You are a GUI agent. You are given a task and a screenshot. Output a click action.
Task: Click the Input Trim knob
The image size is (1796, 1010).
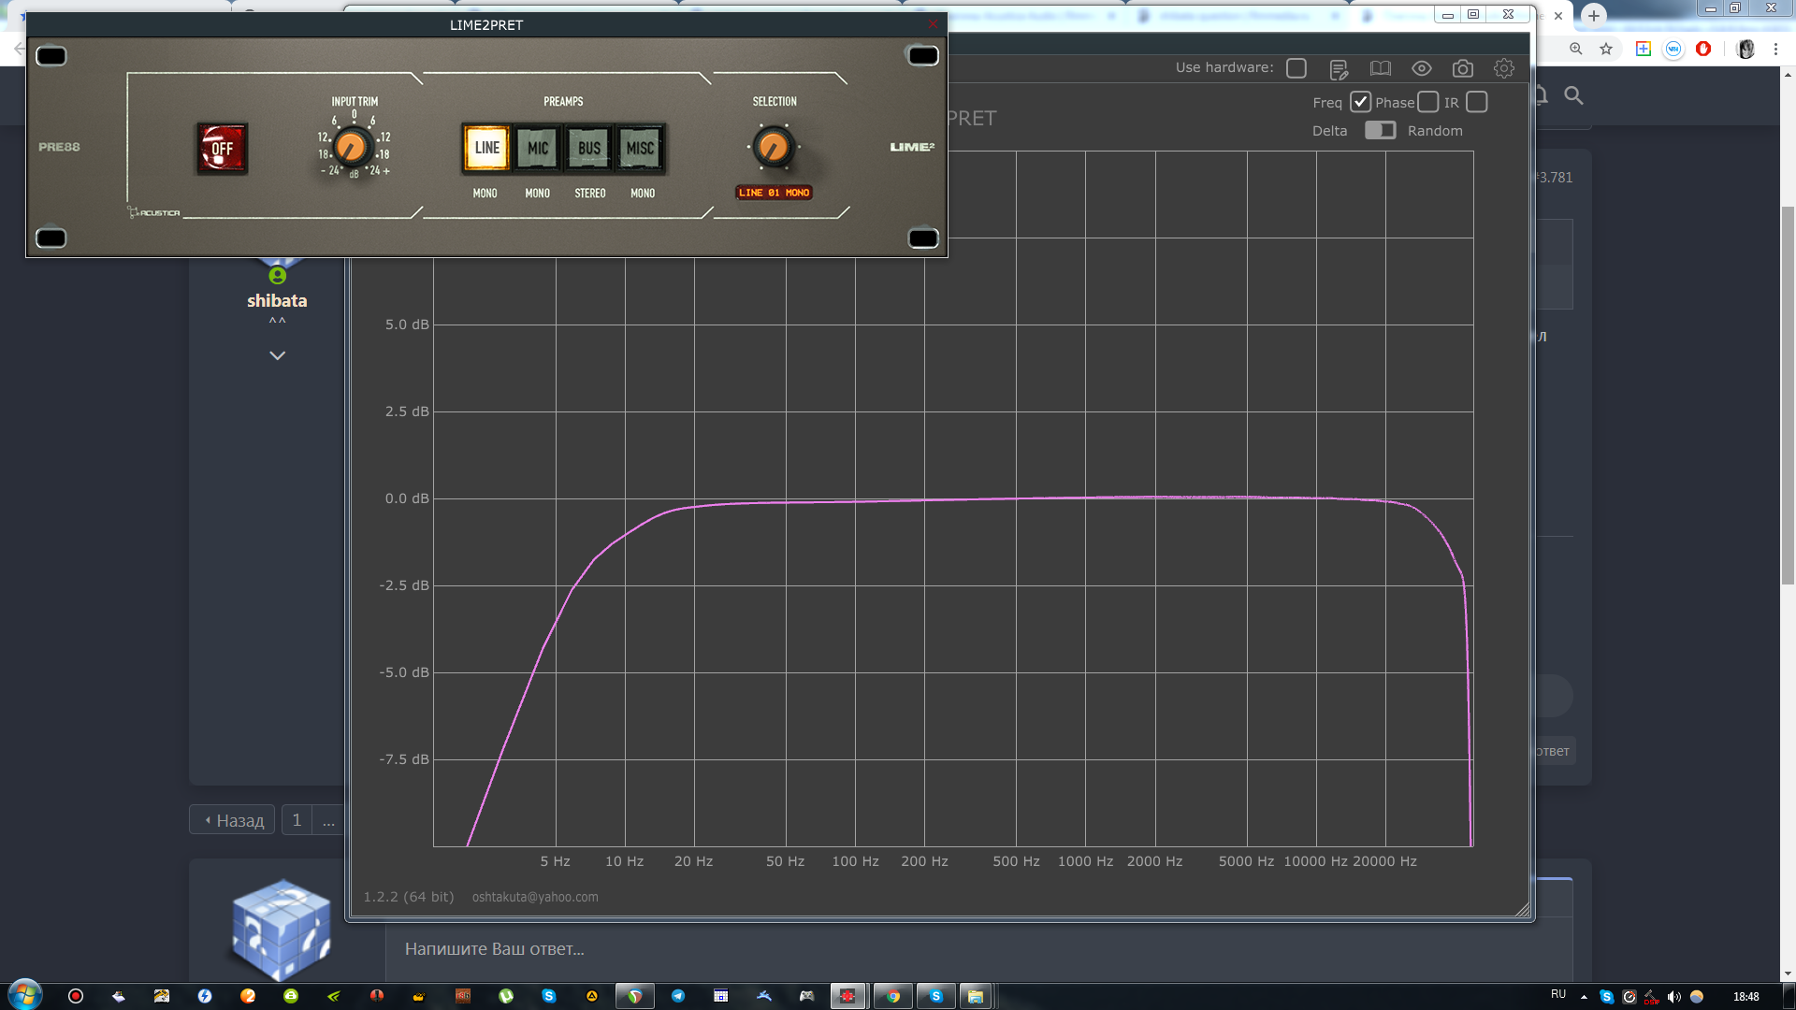352,147
